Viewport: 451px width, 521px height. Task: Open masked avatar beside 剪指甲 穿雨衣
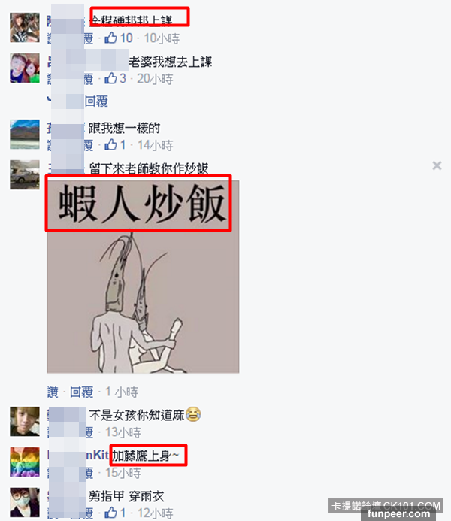tap(25, 502)
